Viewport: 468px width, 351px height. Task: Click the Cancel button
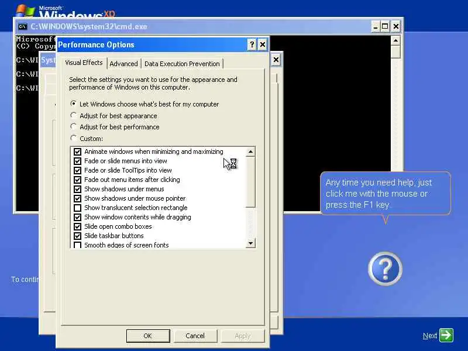195,336
